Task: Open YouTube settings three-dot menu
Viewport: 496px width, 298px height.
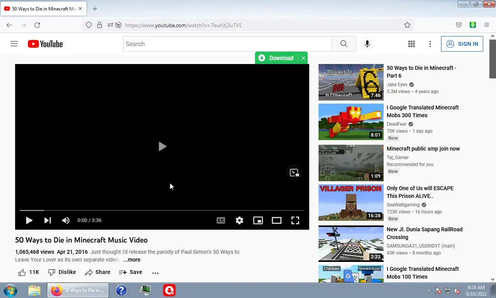Action: [x=430, y=44]
